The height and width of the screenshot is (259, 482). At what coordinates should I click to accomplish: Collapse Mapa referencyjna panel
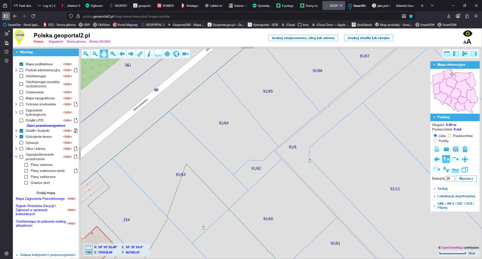pos(455,65)
